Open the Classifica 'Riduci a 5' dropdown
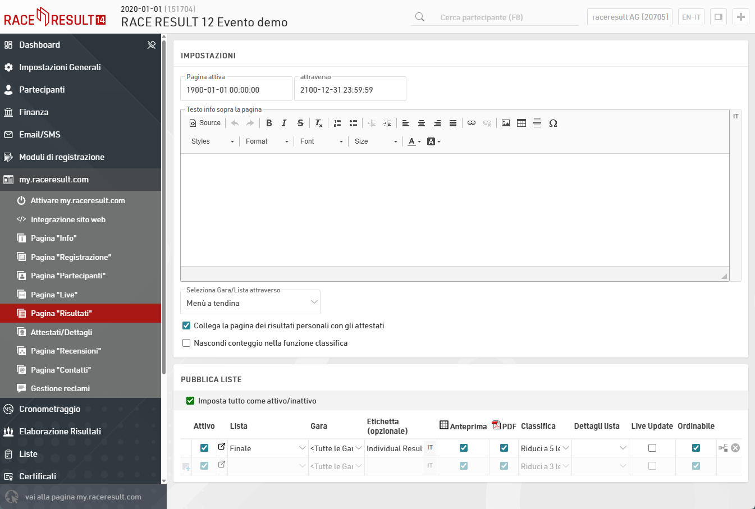The image size is (755, 509). pyautogui.click(x=544, y=448)
